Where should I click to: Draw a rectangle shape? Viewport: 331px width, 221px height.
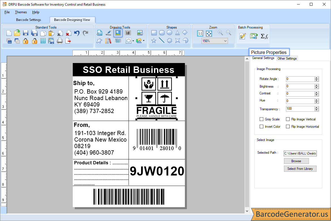click(154, 33)
